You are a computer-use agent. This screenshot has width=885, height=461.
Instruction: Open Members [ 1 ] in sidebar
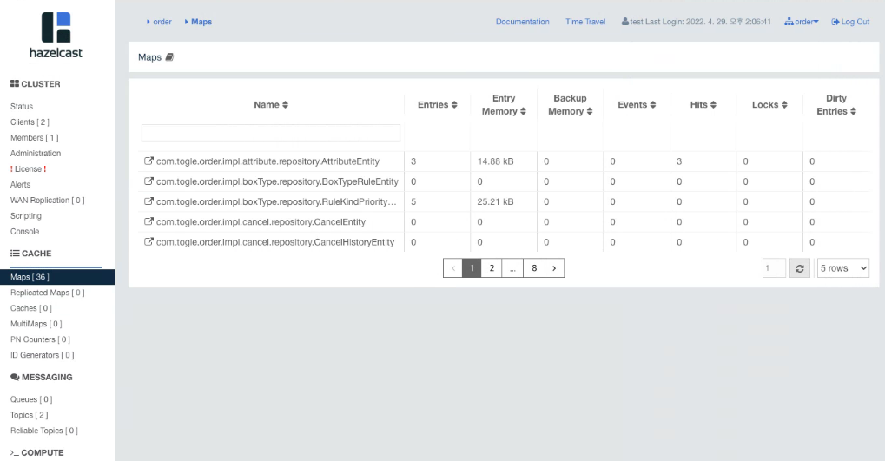[34, 138]
